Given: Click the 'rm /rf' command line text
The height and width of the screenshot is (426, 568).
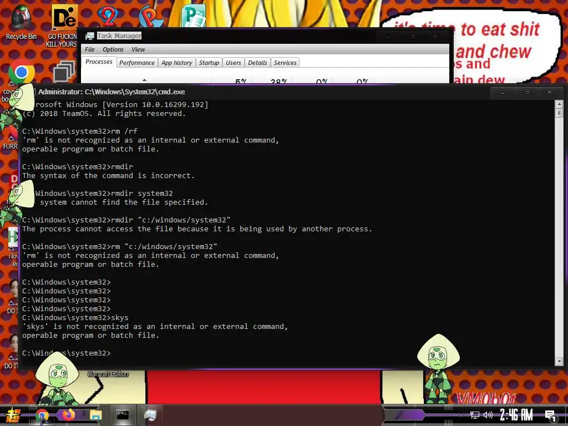Looking at the screenshot, I should [80, 131].
